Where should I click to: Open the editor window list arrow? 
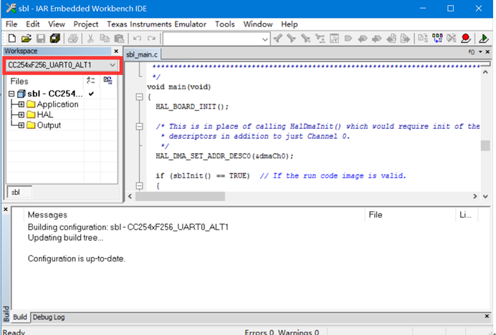(480, 52)
